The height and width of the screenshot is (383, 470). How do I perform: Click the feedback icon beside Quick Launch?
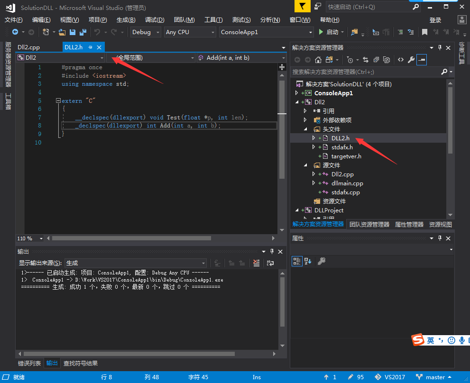point(317,7)
